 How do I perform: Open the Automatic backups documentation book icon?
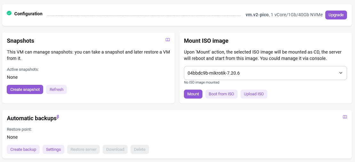(345, 117)
